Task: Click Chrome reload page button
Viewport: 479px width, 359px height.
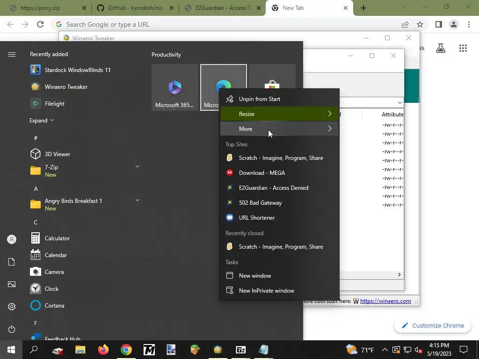Action: tap(40, 24)
